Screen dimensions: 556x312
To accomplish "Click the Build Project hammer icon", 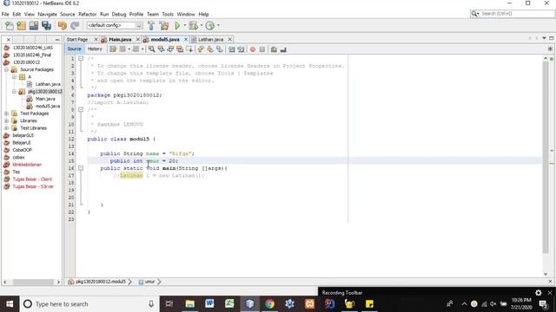I will coord(151,25).
